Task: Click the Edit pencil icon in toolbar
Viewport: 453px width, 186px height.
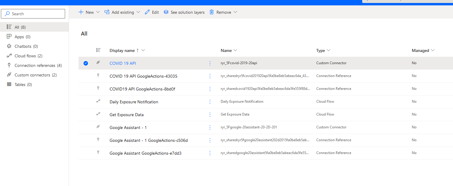Action: [147, 12]
